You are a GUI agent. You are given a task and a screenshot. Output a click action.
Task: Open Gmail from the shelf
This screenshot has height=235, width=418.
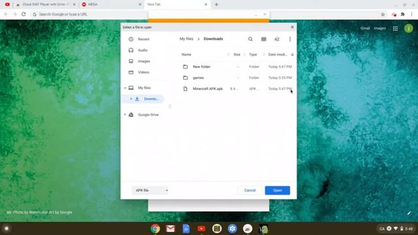170,228
